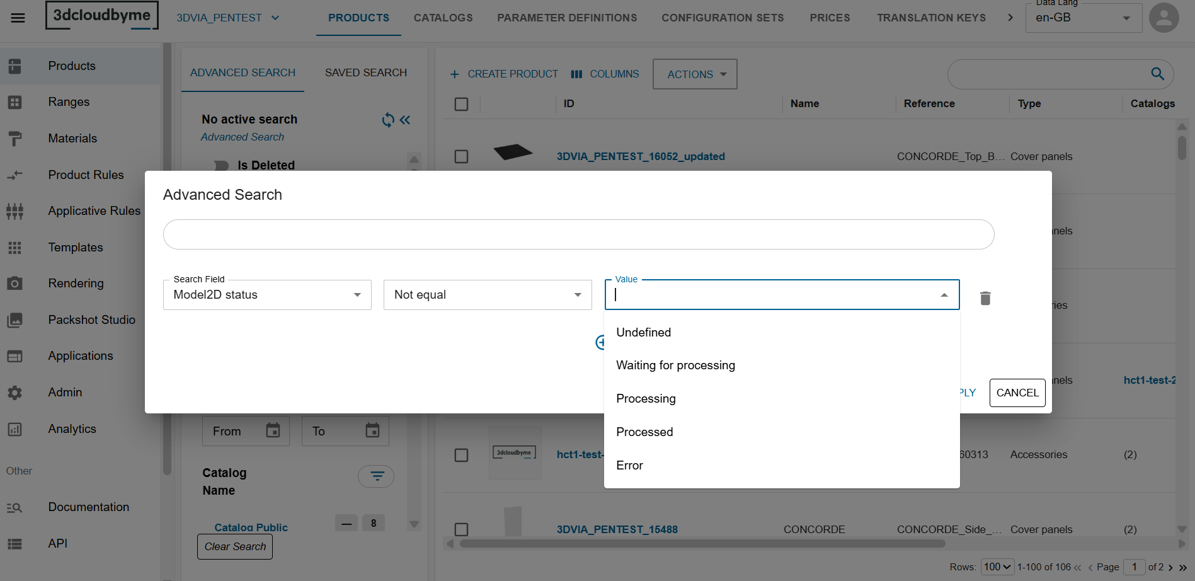Open the hamburger main menu

(18, 18)
